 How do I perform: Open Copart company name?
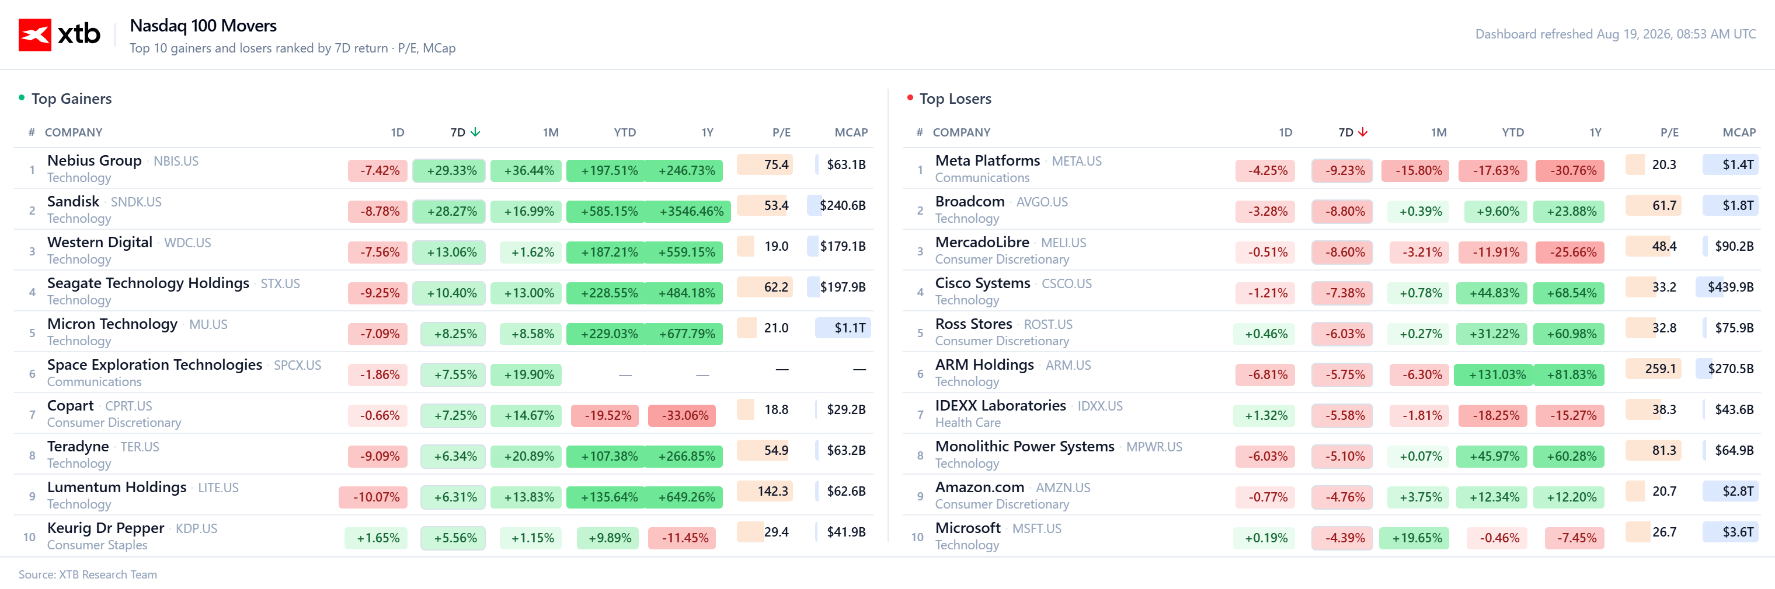(x=70, y=405)
